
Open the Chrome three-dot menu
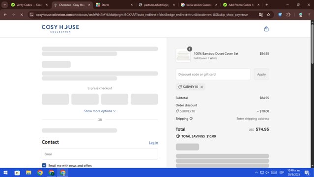[x=309, y=15]
